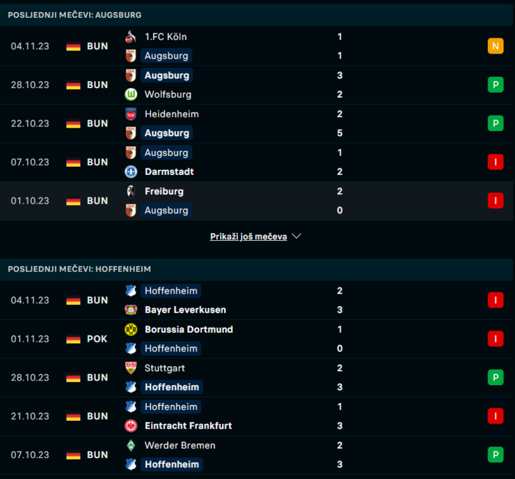Expand Prikaži još mečeva chevron
Image resolution: width=515 pixels, height=479 pixels.
[x=296, y=236]
